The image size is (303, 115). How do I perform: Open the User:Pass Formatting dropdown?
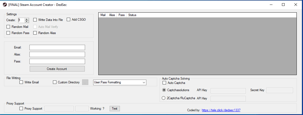coord(120,82)
